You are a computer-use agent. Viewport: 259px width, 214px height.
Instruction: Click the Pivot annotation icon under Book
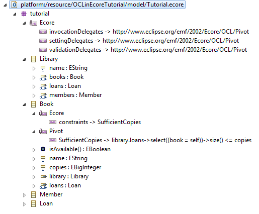pos(43,132)
